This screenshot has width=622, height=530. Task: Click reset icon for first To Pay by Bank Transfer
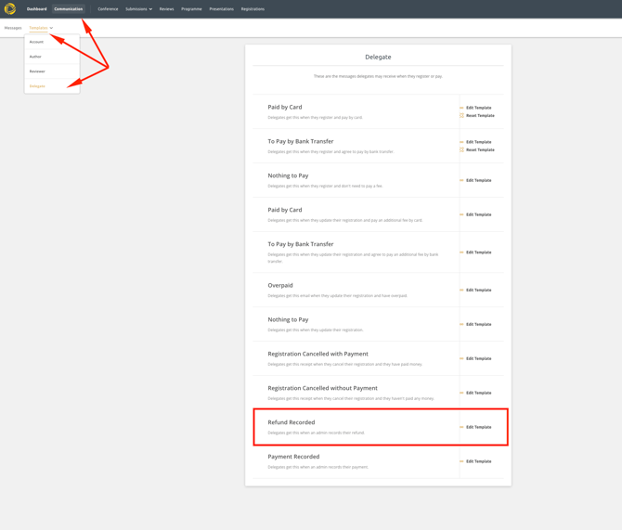tap(461, 149)
